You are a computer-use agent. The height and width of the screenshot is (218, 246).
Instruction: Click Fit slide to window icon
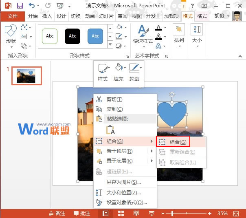(x=236, y=214)
